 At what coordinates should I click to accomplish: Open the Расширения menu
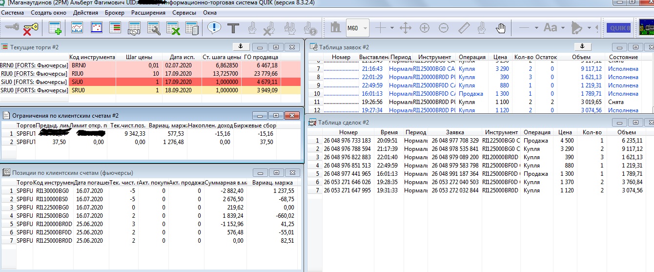(x=149, y=12)
